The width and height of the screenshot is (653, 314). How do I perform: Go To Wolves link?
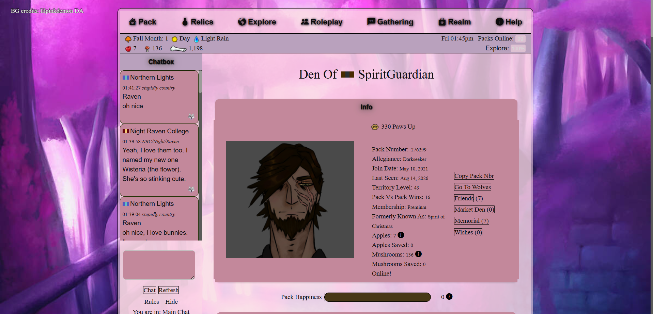(473, 187)
